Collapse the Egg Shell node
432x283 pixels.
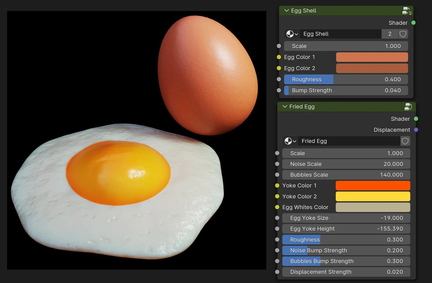click(286, 11)
